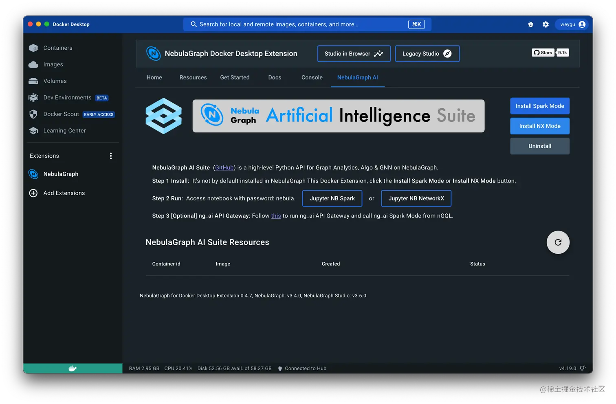The height and width of the screenshot is (404, 616).
Task: Open the Get Started tab
Action: 235,77
